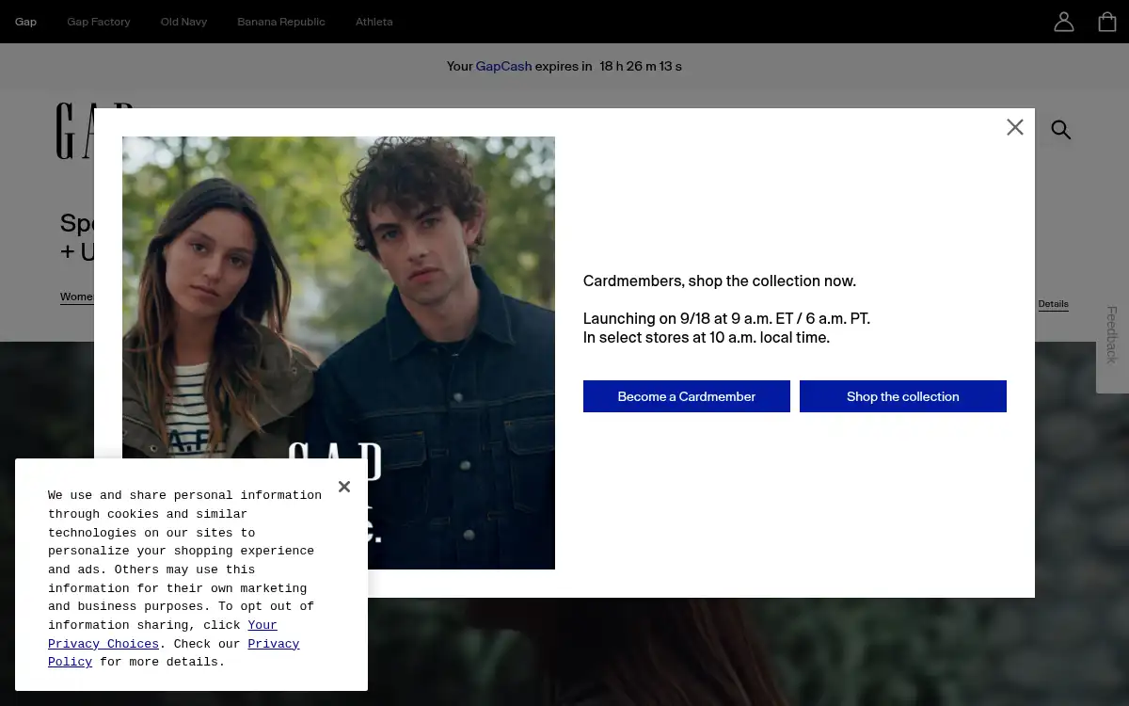Click 'In select stores at 10 a.m.' text

pos(707,337)
